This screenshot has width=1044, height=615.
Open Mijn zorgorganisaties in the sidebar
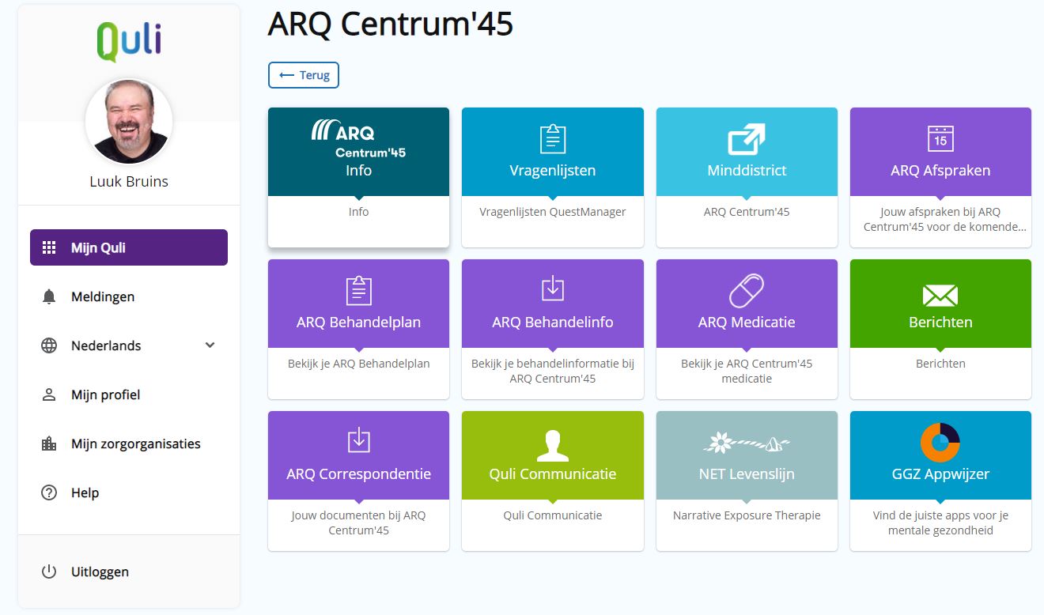tap(129, 443)
